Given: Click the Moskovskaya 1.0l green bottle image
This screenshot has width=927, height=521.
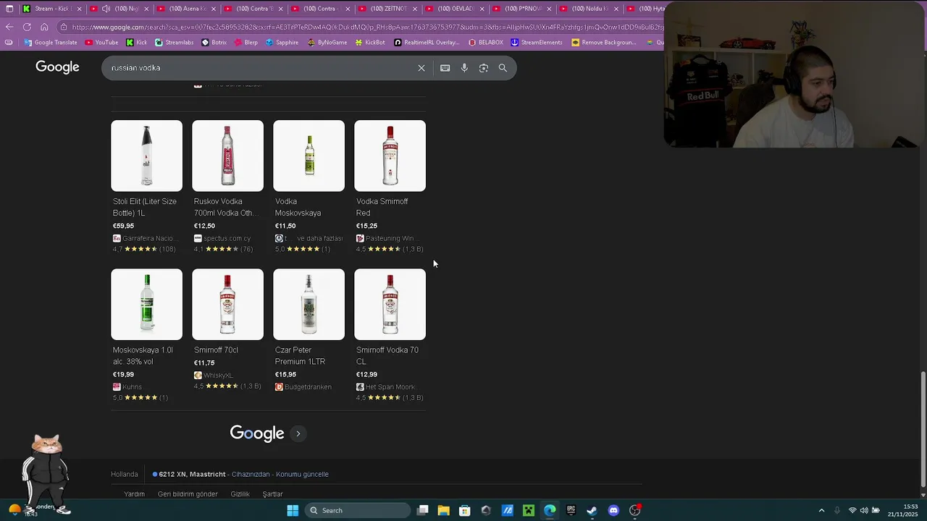Looking at the screenshot, I should click(x=146, y=304).
